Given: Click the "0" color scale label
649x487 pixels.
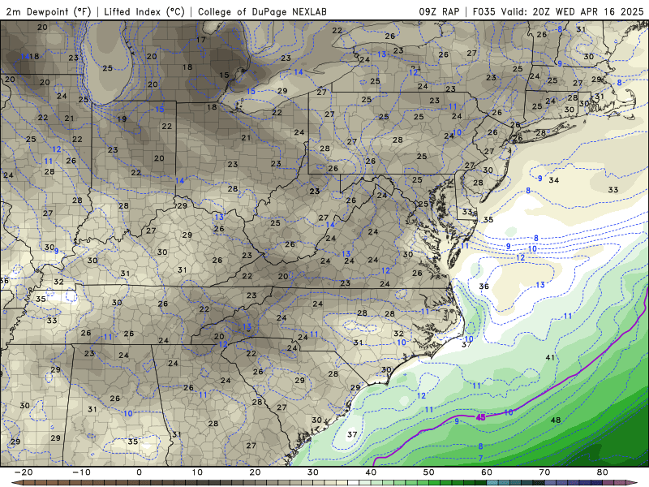Looking at the screenshot, I should point(139,472).
